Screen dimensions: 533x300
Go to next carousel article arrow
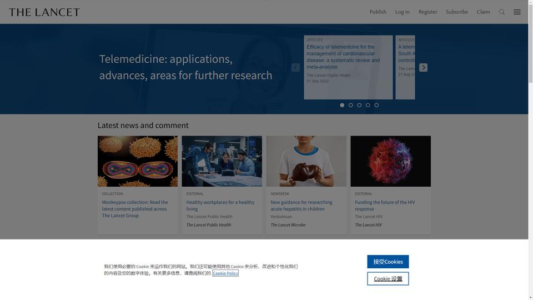tap(423, 67)
